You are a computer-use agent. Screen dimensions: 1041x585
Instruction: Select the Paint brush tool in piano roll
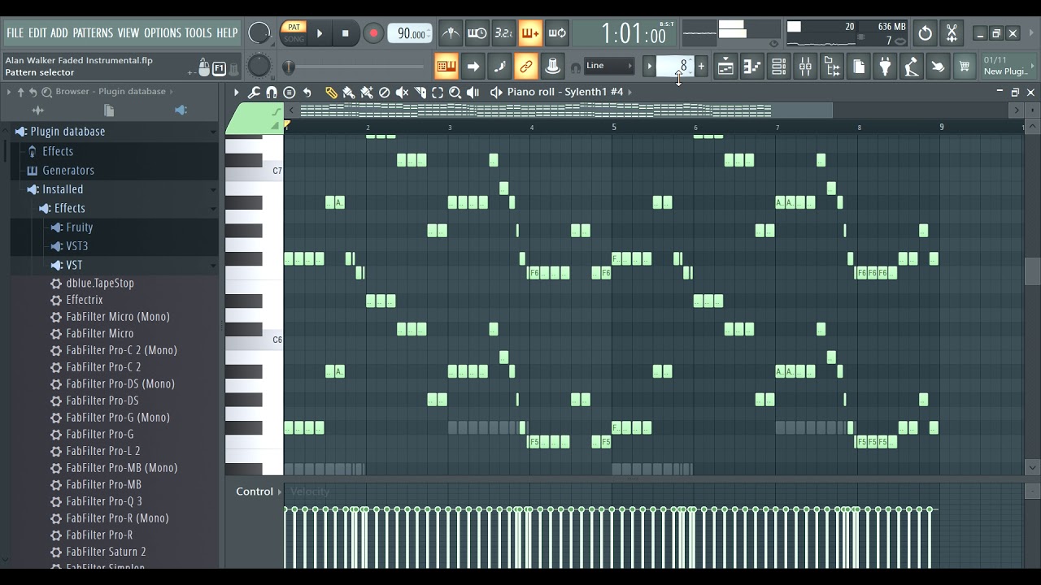click(349, 92)
